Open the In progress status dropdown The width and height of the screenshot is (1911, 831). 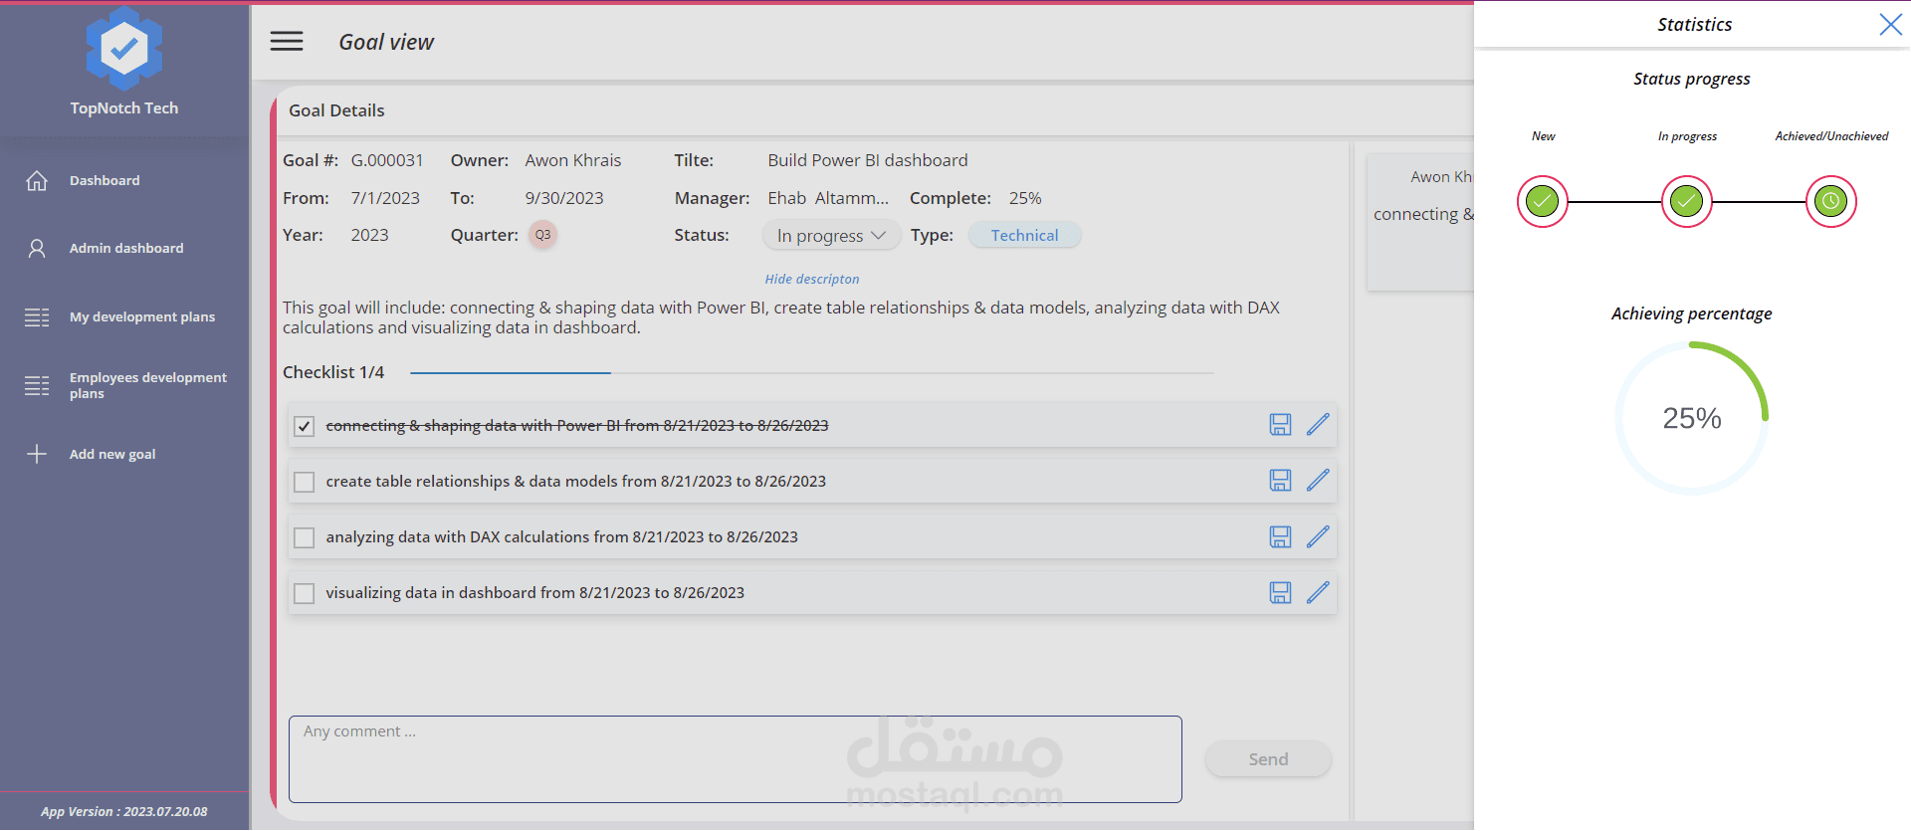coord(831,235)
